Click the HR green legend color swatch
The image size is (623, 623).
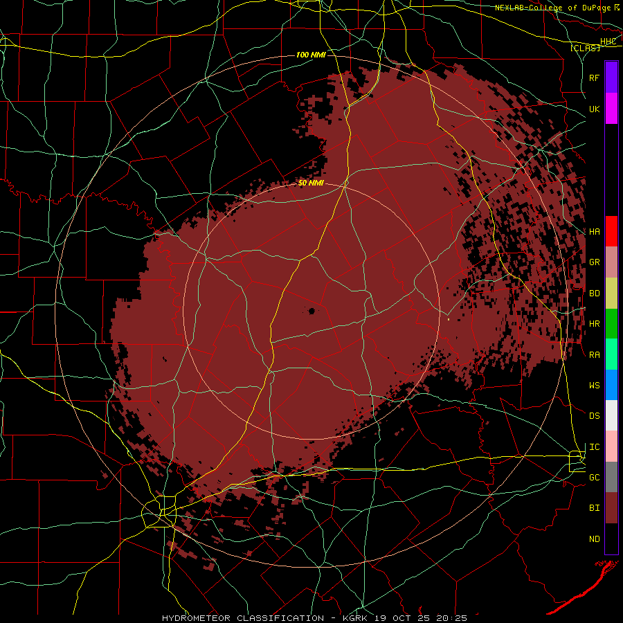click(611, 324)
